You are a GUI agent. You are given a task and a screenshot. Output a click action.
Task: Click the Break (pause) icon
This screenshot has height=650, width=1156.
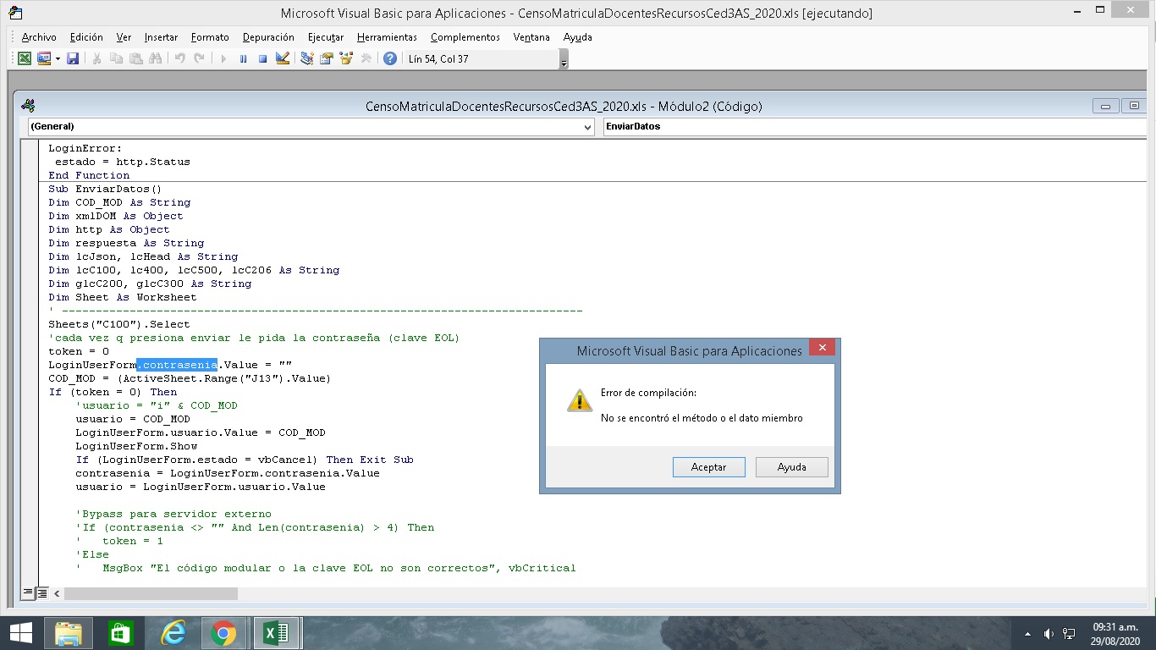tap(243, 58)
